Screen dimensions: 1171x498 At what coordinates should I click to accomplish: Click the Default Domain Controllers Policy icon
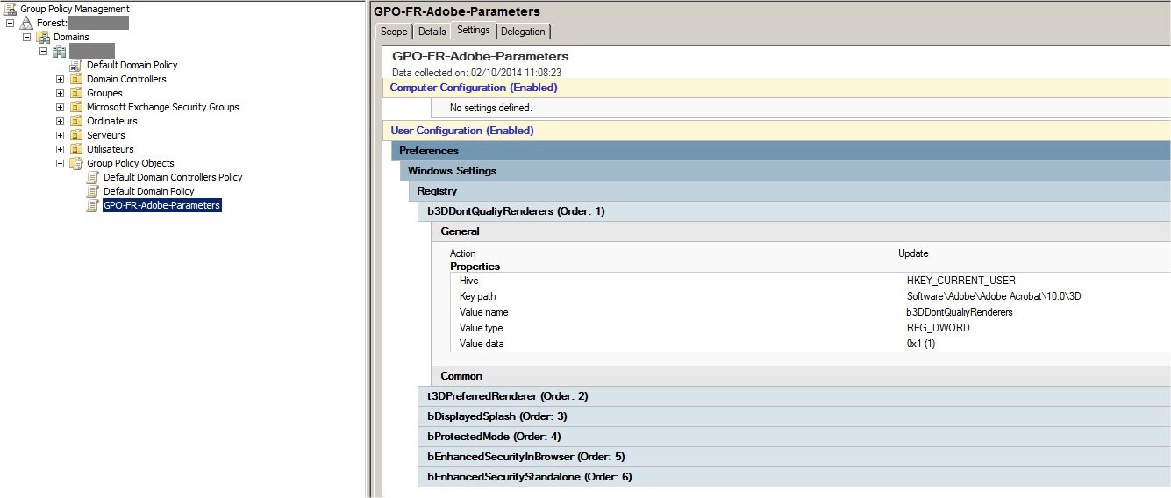(x=93, y=177)
